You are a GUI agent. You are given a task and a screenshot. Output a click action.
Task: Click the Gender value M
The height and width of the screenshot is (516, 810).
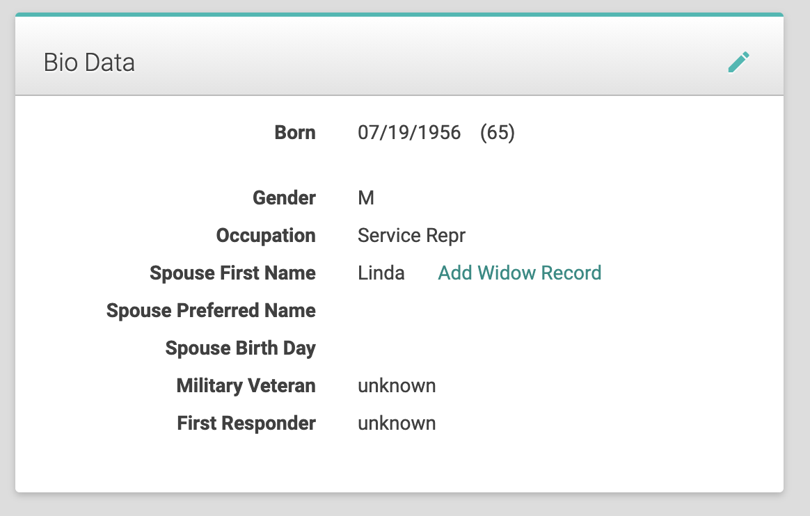(366, 197)
